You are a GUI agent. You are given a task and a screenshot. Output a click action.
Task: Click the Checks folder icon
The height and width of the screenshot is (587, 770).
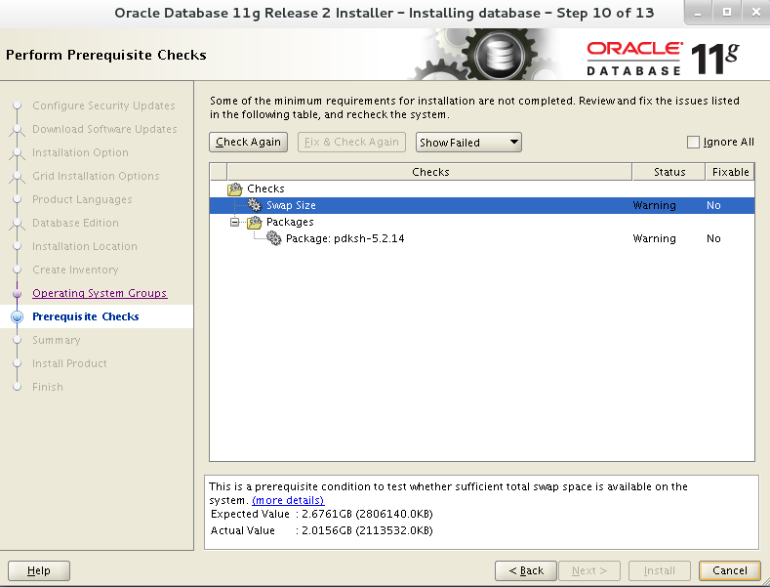(235, 189)
